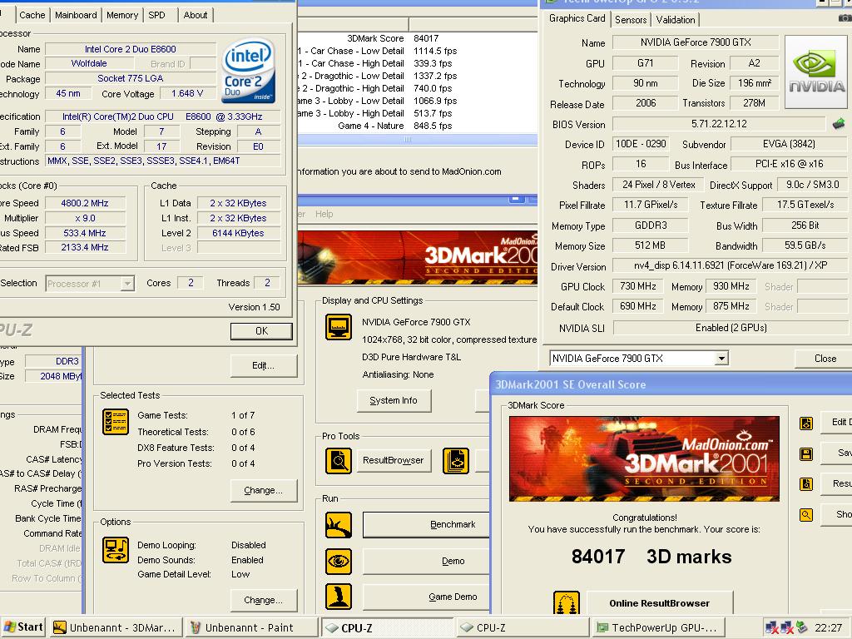Click the GPU-Z BIOS save chip icon

[839, 124]
